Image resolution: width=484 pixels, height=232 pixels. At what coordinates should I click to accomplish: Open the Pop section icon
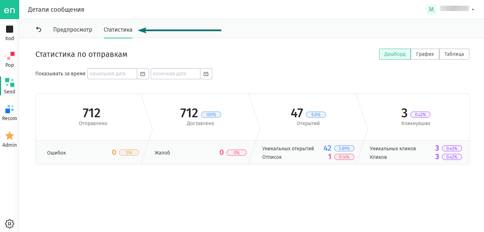click(10, 56)
